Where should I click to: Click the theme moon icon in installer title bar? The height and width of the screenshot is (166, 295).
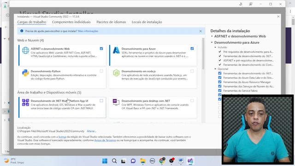[x=241, y=4]
